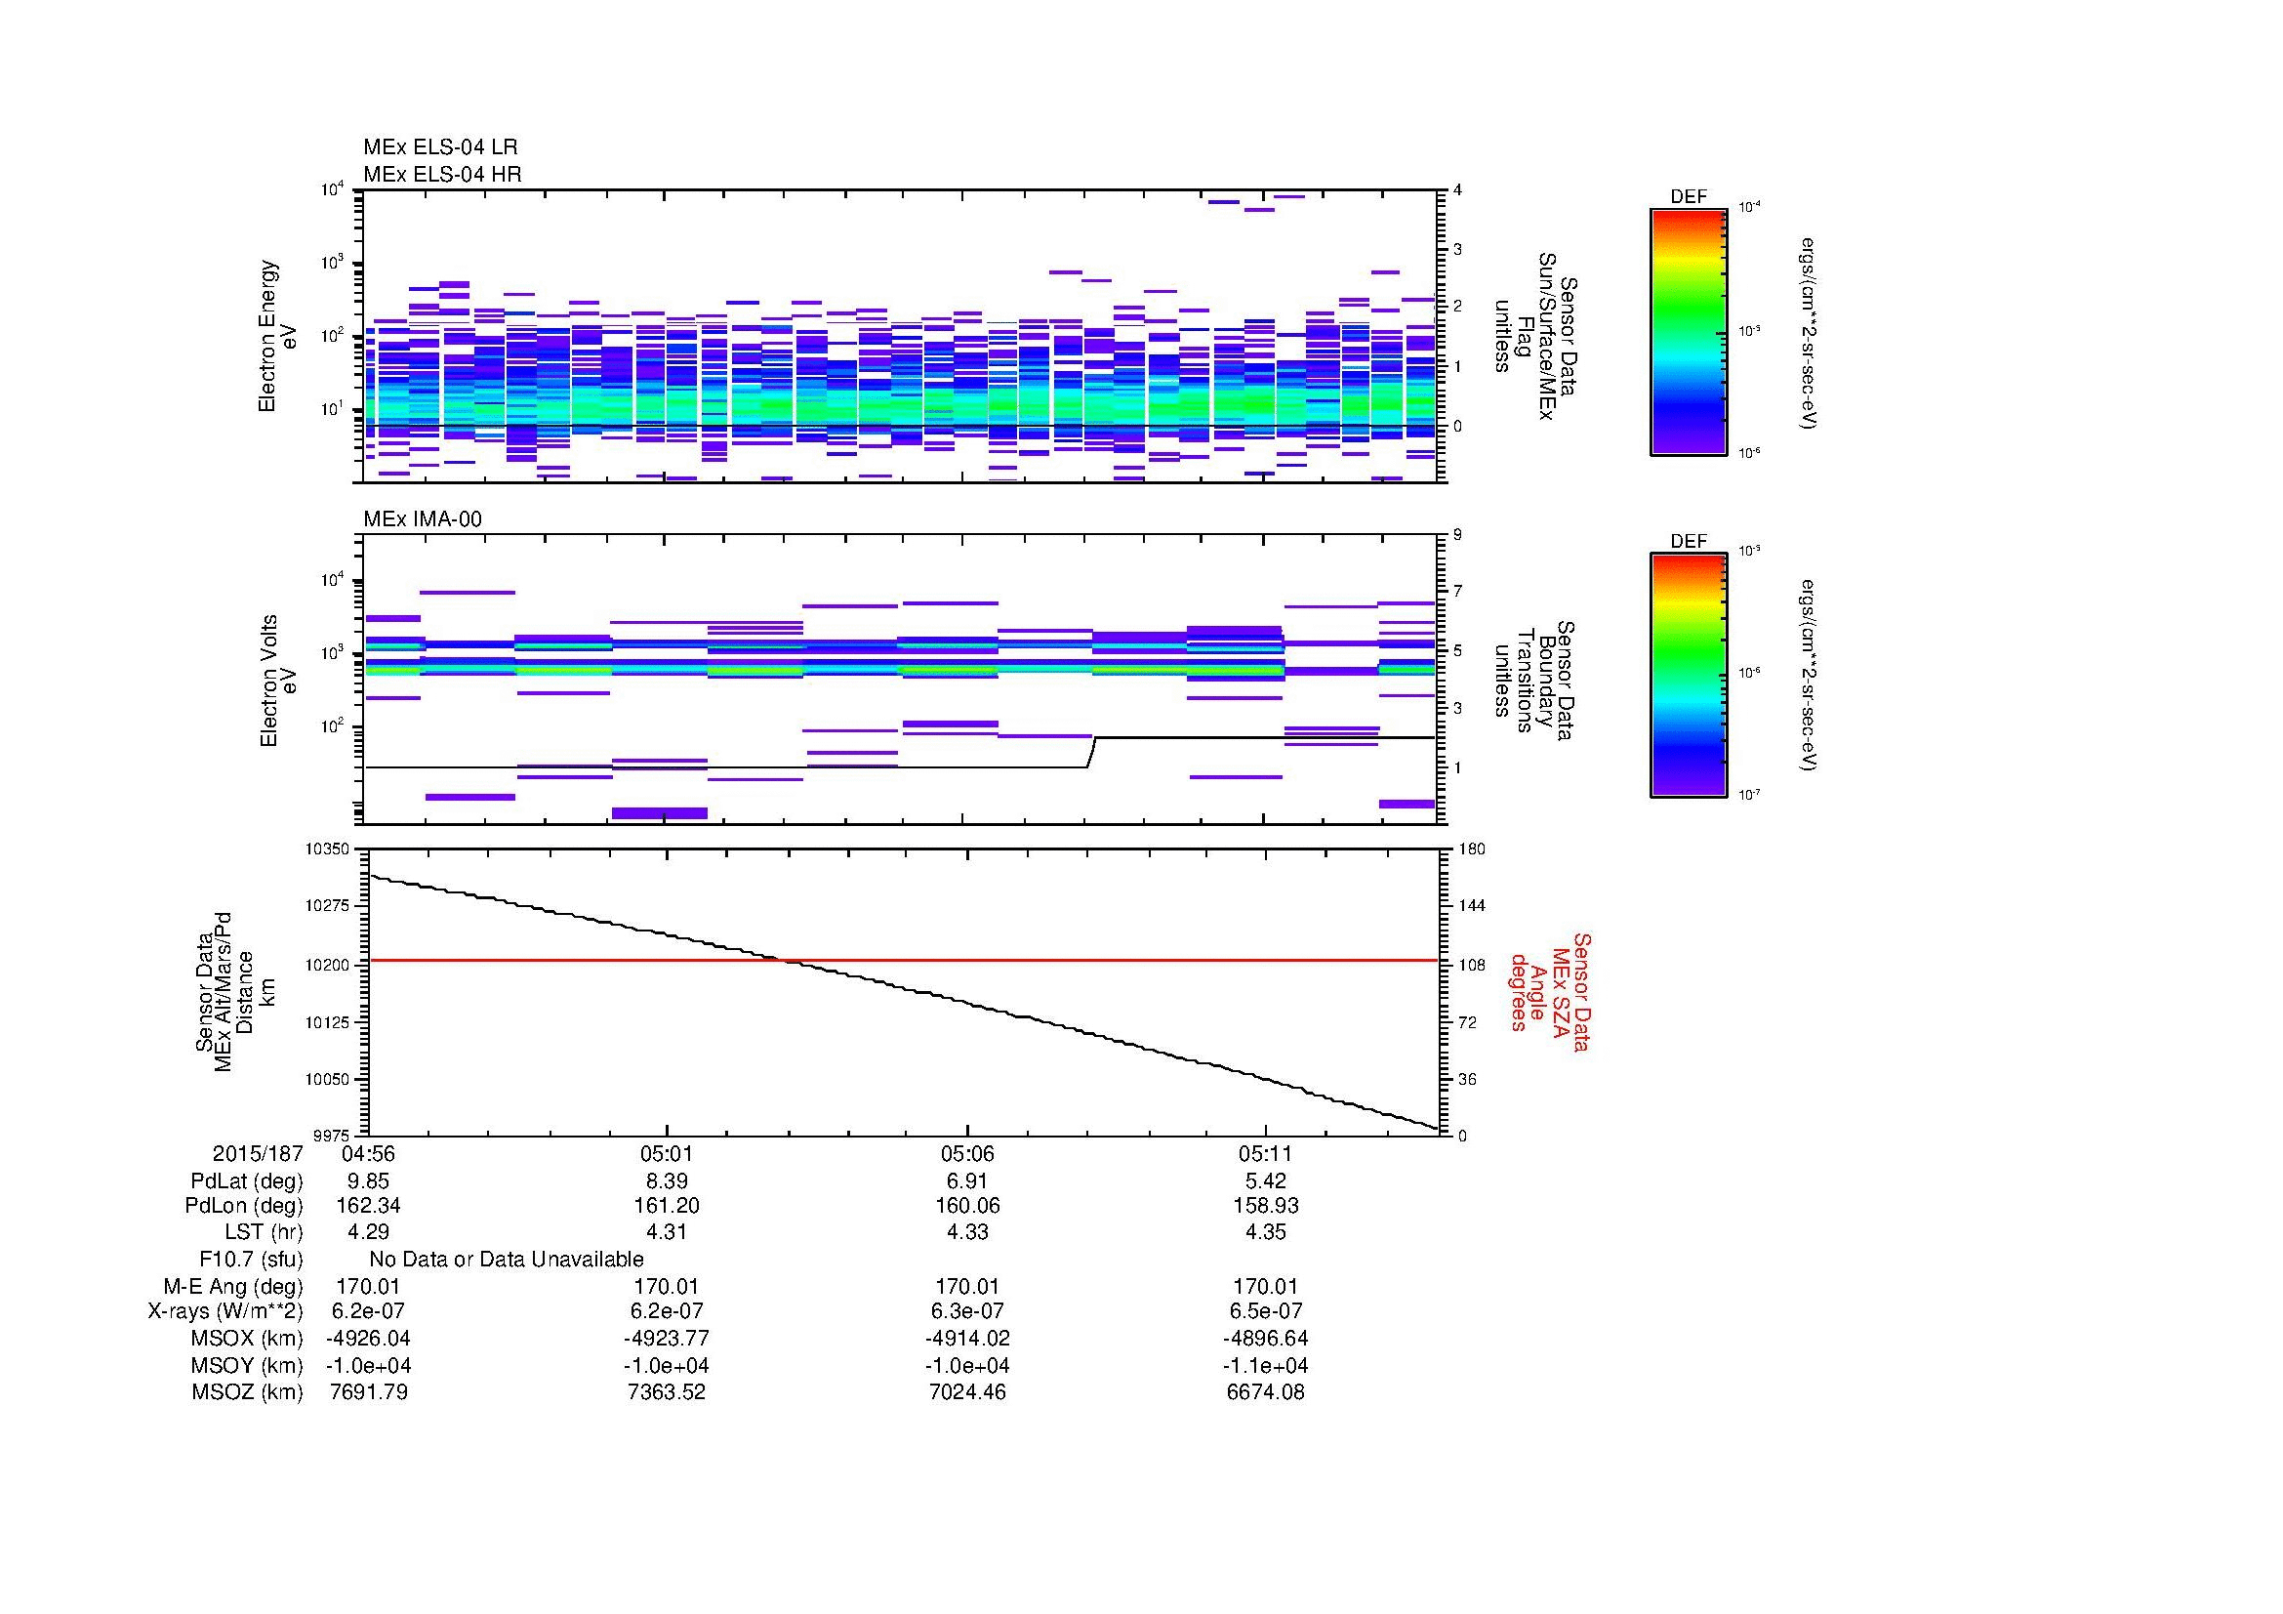Click the MSOY (km) row label
Viewport: 2283px width, 1614px height.
point(247,1366)
